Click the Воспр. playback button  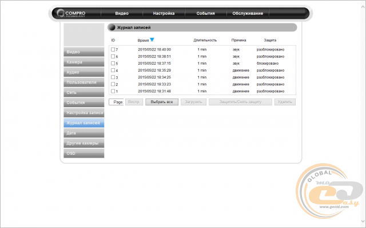134,102
